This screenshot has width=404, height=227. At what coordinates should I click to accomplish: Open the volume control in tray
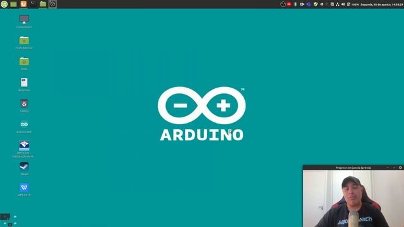pyautogui.click(x=343, y=4)
